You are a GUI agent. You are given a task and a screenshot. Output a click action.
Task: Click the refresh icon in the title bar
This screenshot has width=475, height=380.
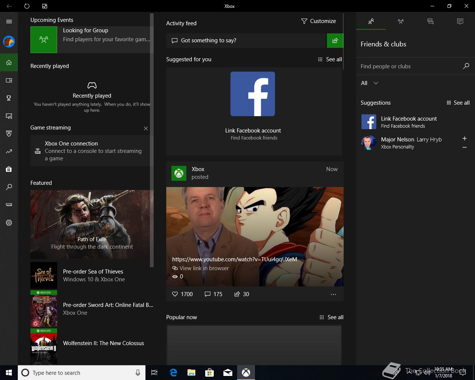click(x=27, y=6)
